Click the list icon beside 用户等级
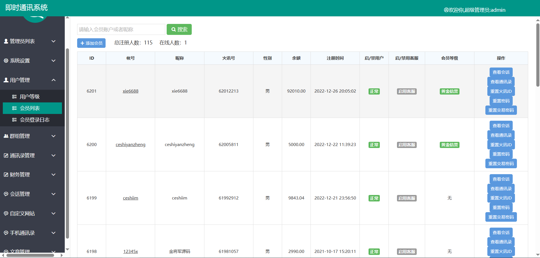 pos(14,97)
